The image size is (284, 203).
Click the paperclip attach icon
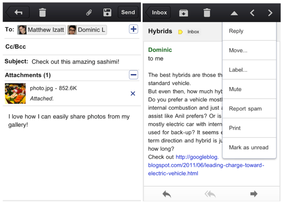click(89, 13)
